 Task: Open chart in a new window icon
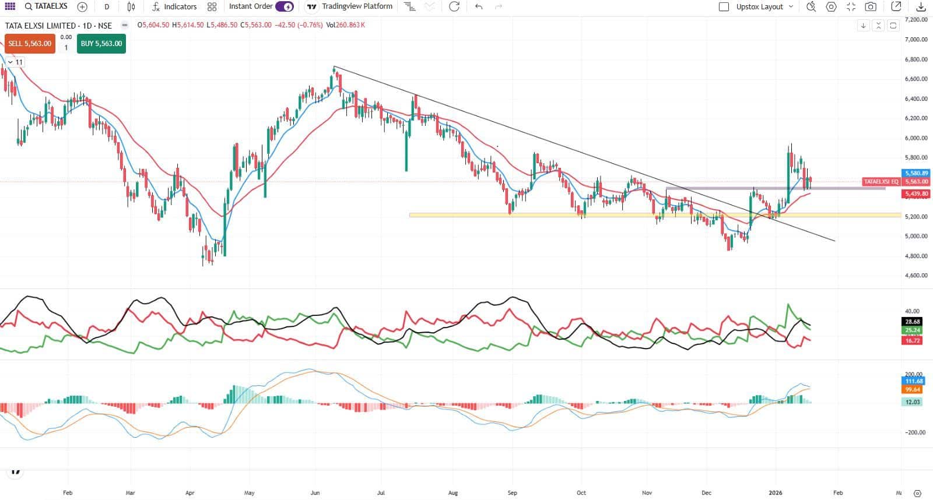[897, 7]
